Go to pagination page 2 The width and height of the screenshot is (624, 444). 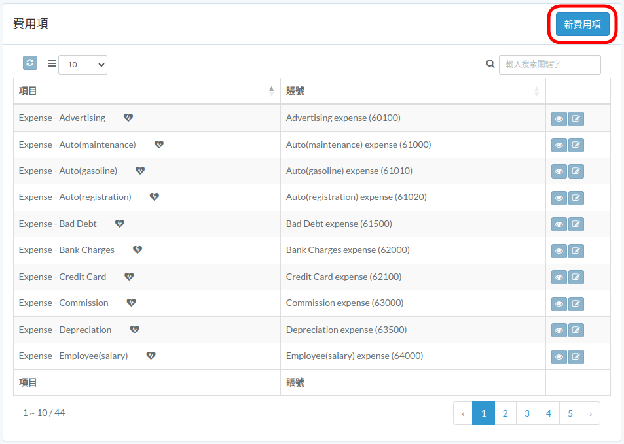point(505,413)
